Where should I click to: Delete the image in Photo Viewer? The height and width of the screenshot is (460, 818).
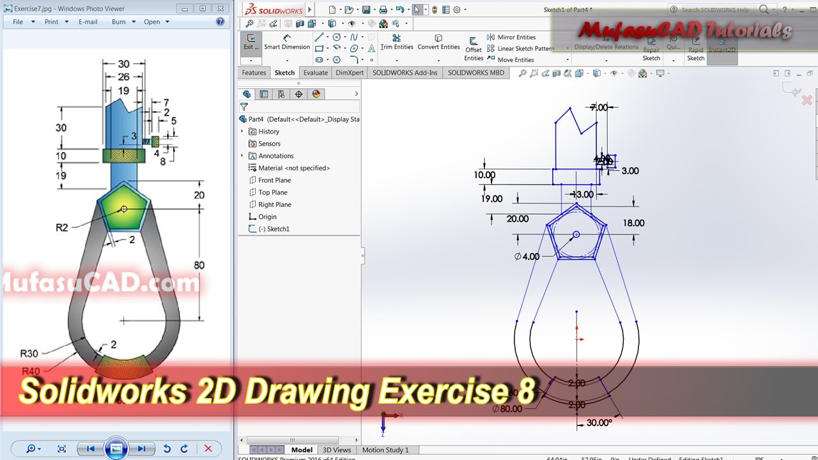(x=207, y=448)
